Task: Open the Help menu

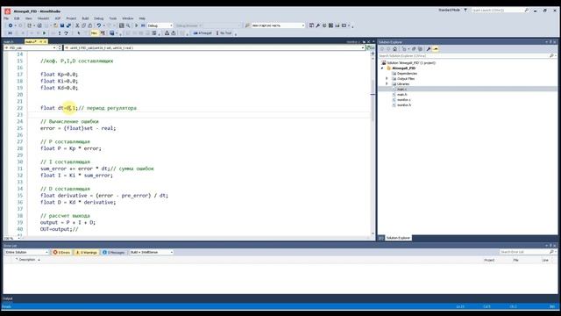Action: pyautogui.click(x=142, y=18)
